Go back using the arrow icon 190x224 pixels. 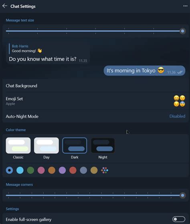pyautogui.click(x=5, y=6)
